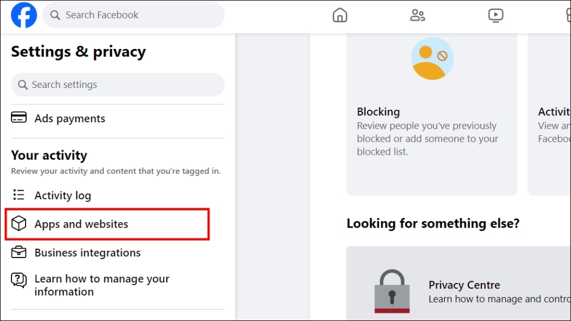The height and width of the screenshot is (321, 571).
Task: Open Privacy Centre
Action: pos(464,285)
